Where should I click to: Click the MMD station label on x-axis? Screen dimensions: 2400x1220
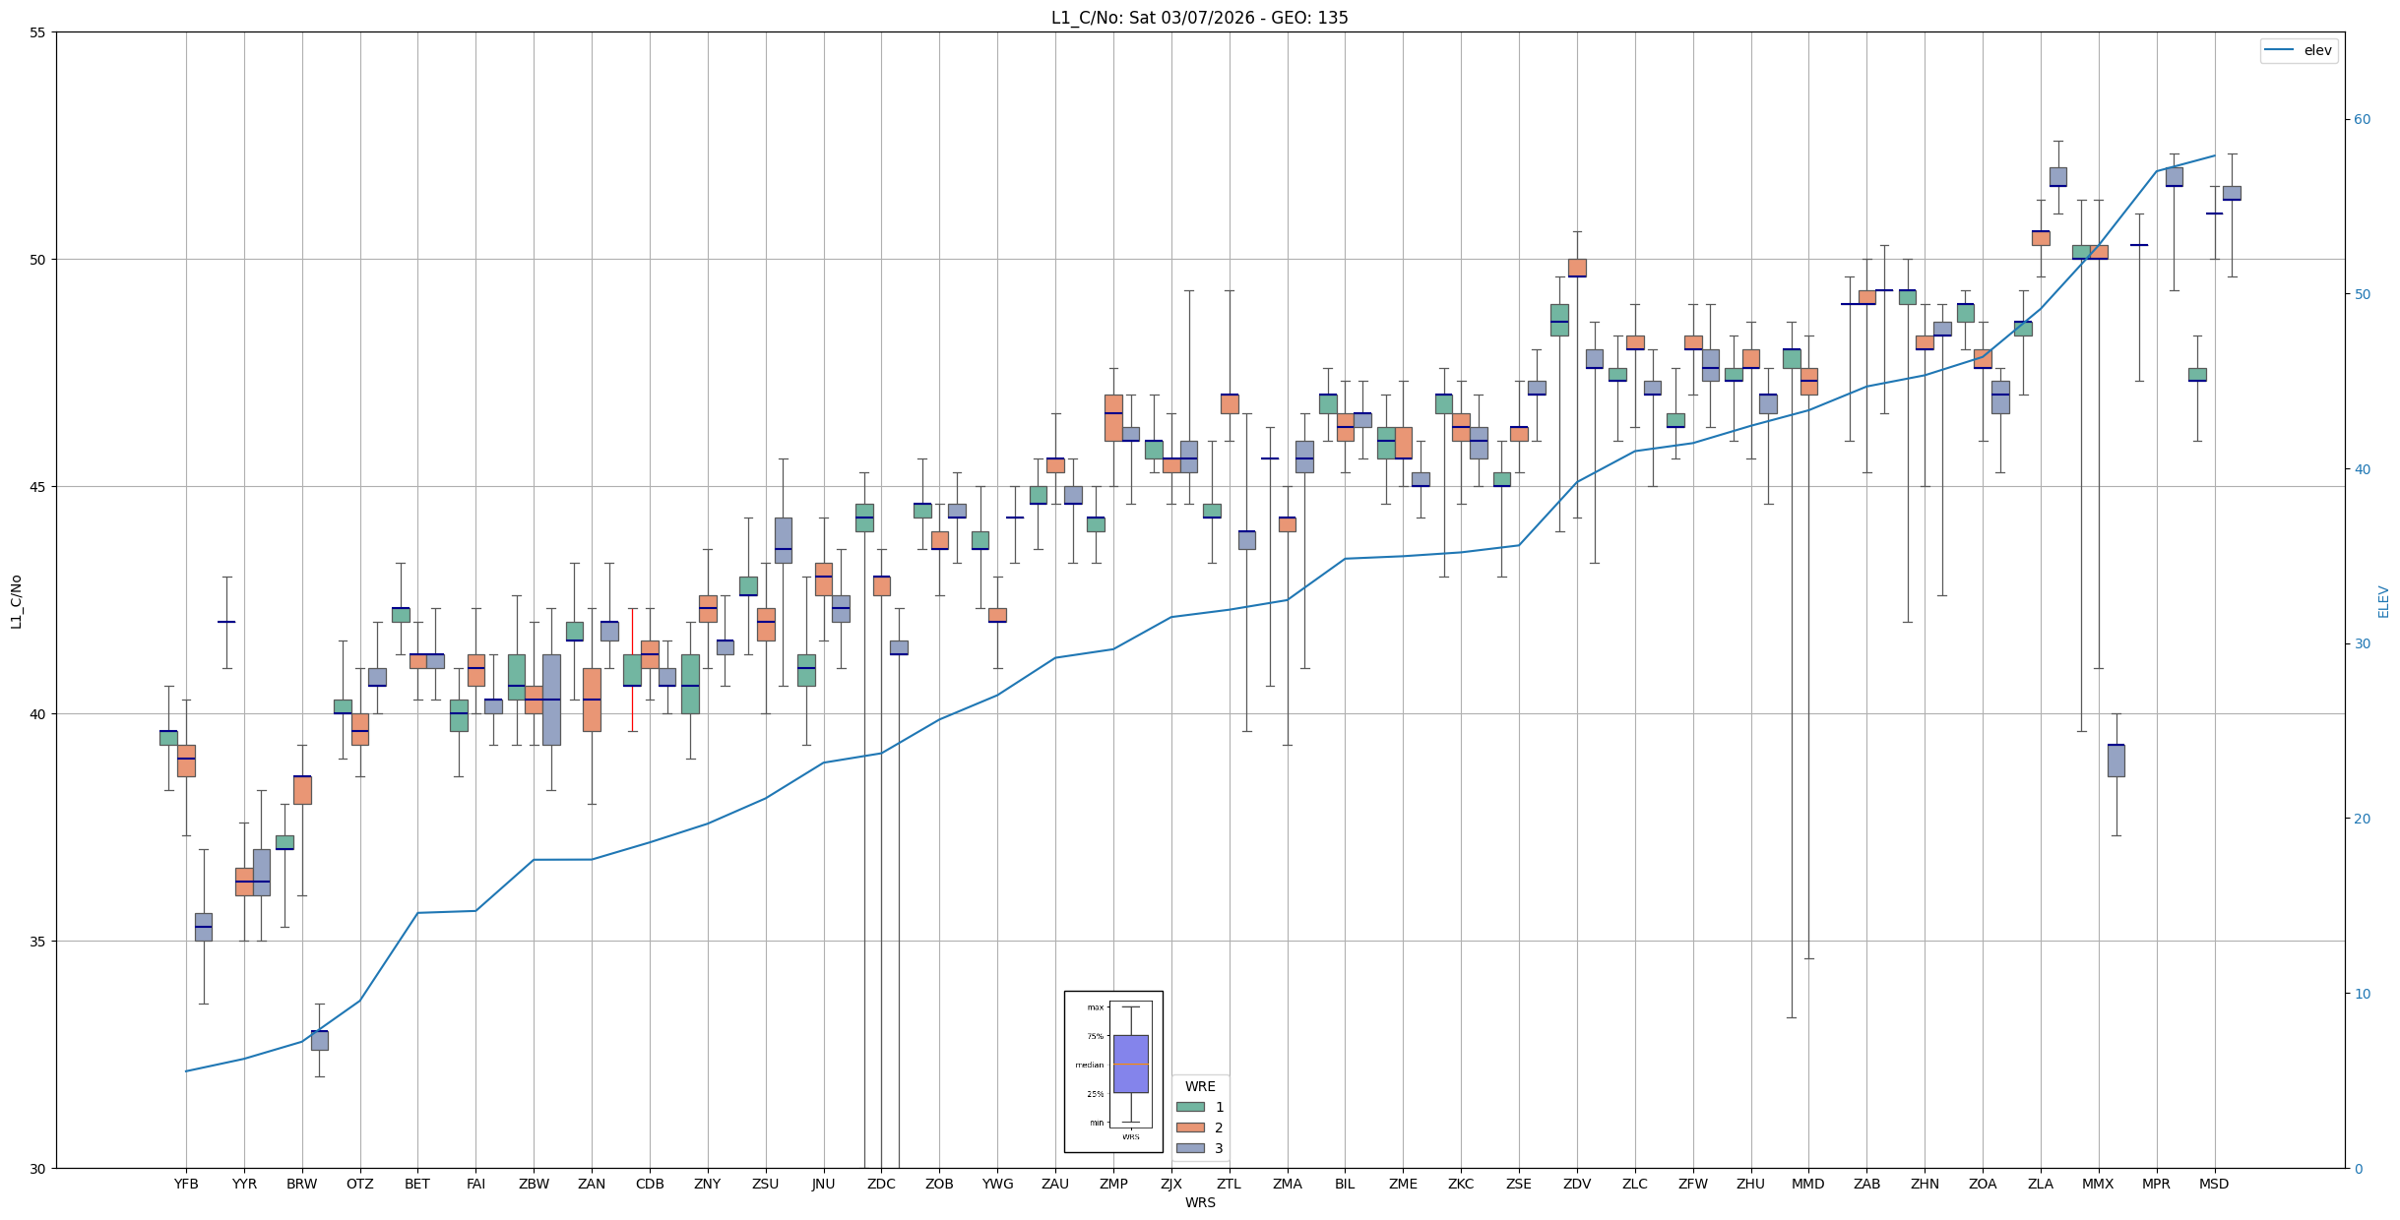point(1808,1184)
